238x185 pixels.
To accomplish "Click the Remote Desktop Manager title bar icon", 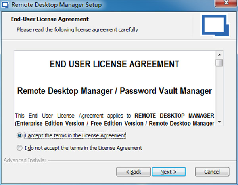I will [x=6, y=5].
